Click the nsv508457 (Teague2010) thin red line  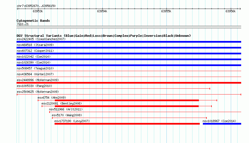pos(129,71)
